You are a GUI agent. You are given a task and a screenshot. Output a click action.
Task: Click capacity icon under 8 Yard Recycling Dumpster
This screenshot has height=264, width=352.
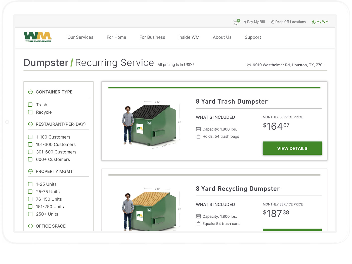coord(198,216)
